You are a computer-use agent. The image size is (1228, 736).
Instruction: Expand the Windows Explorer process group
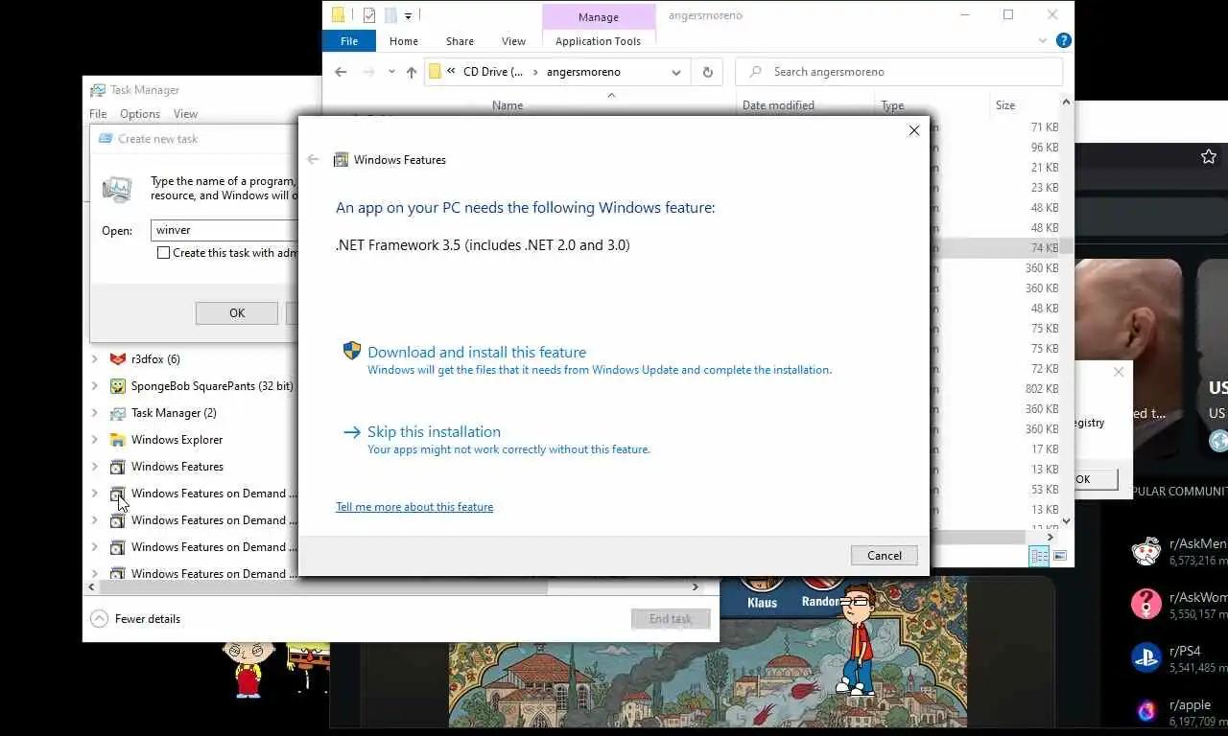[94, 440]
